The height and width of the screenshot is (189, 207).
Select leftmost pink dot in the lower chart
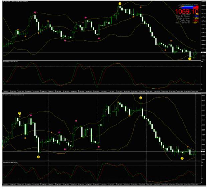[31, 115]
